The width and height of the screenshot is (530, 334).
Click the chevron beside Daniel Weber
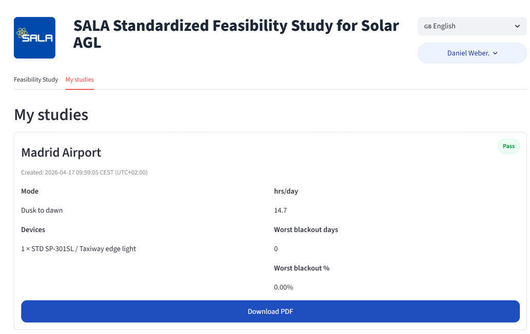(495, 53)
